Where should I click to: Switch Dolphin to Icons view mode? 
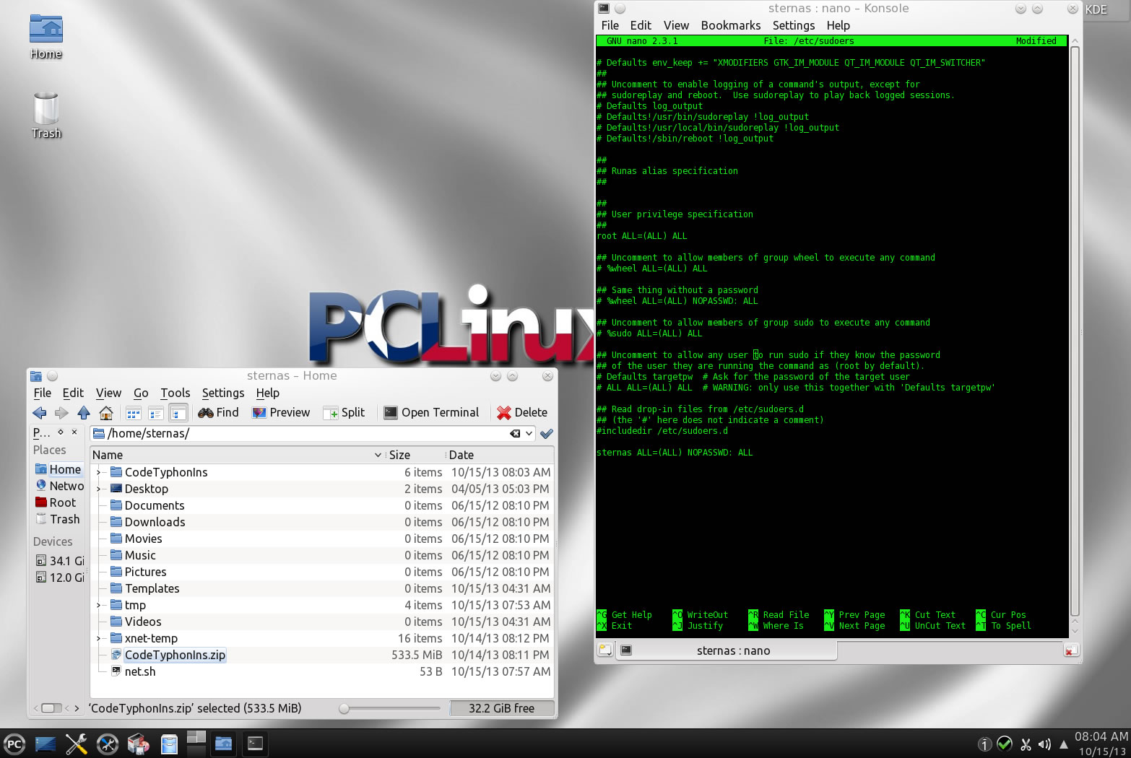pyautogui.click(x=134, y=413)
